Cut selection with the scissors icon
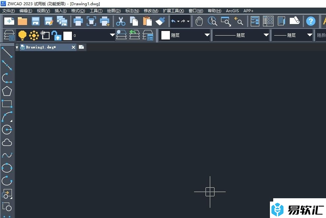The width and height of the screenshot is (326, 218). tap(121, 21)
